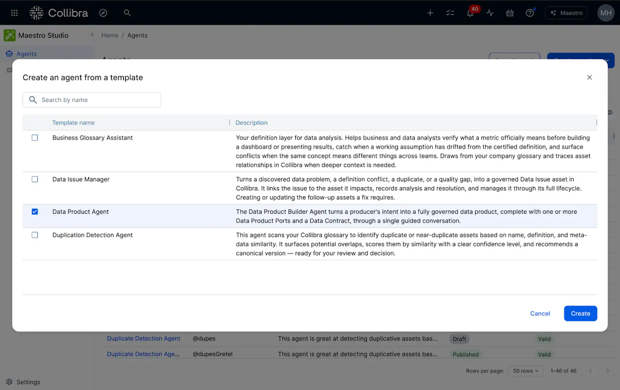The height and width of the screenshot is (390, 620).
Task: Open the help question mark icon
Action: [530, 13]
